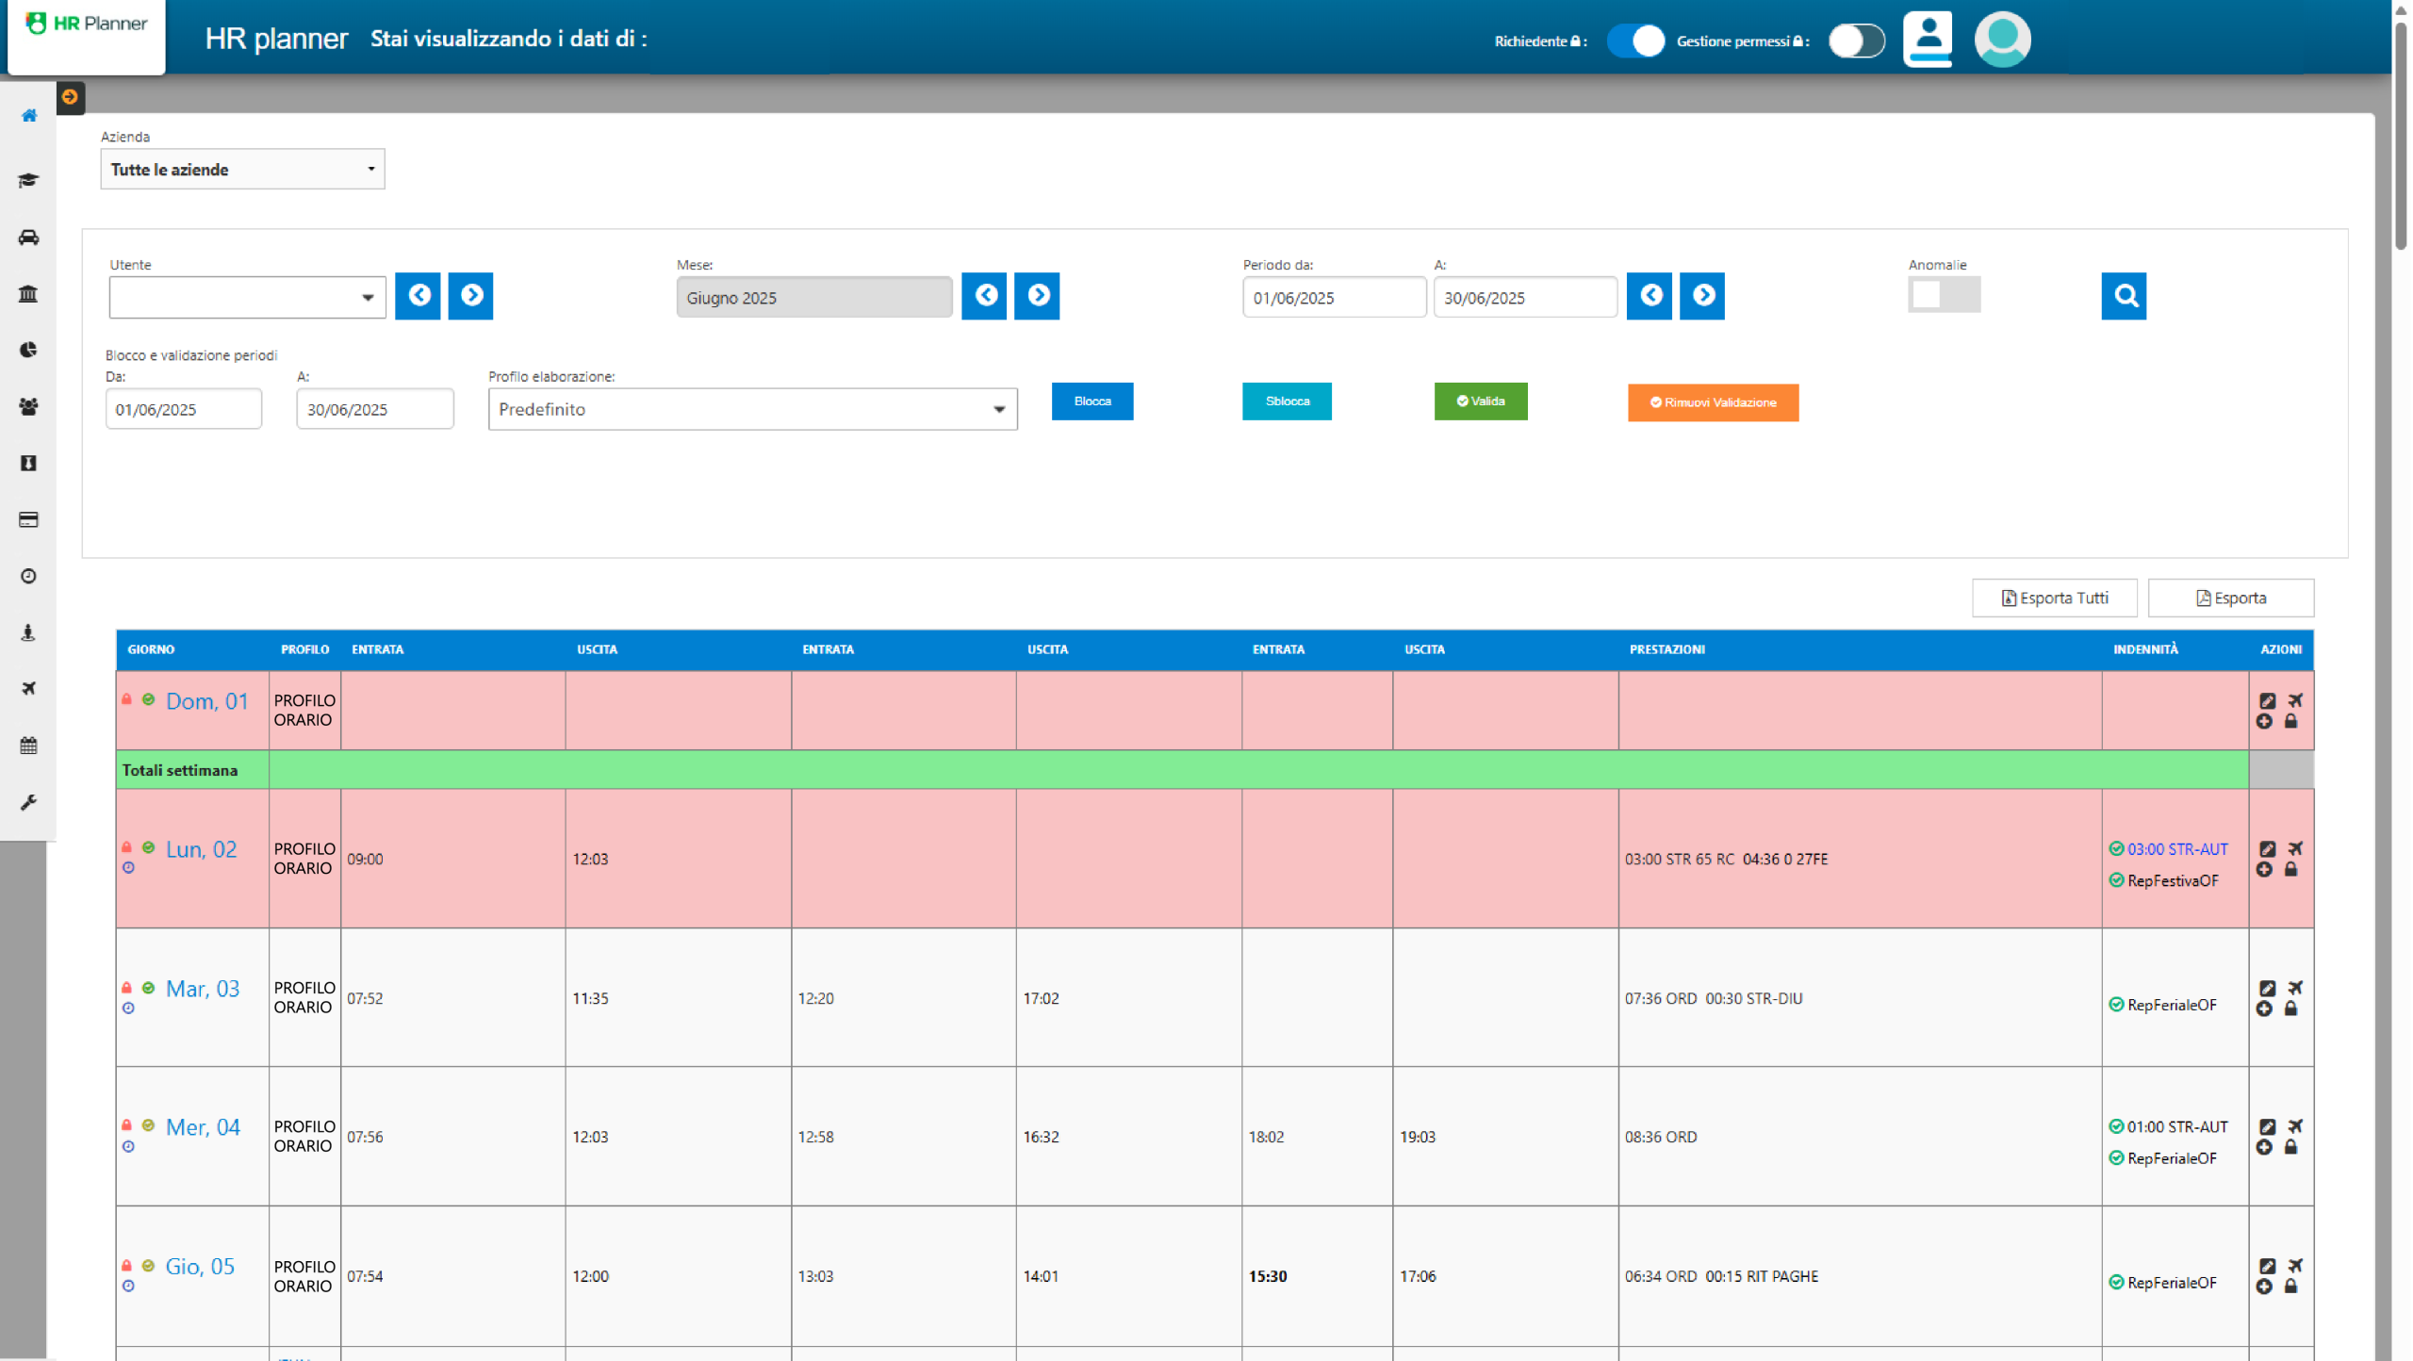
Task: Toggle the Richiedente switch
Action: click(1634, 41)
